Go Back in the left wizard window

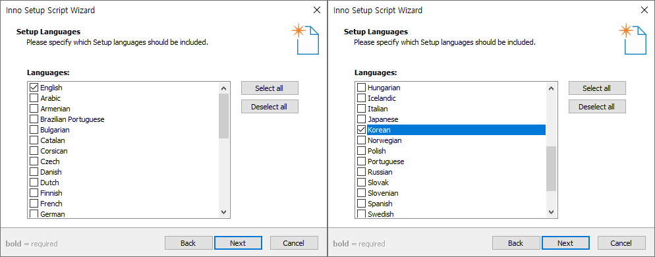[188, 243]
